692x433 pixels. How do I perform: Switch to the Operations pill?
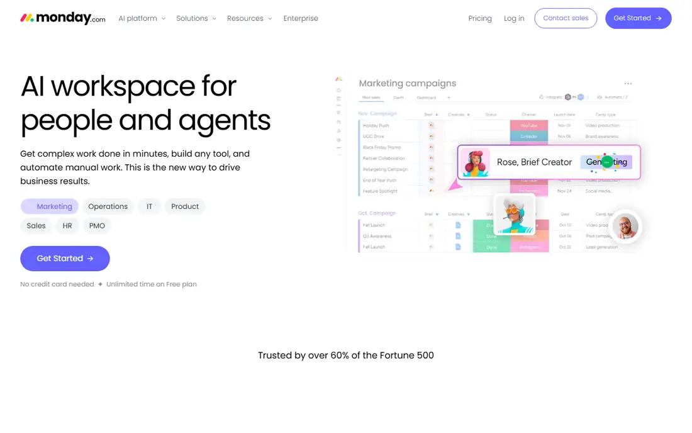pyautogui.click(x=108, y=206)
